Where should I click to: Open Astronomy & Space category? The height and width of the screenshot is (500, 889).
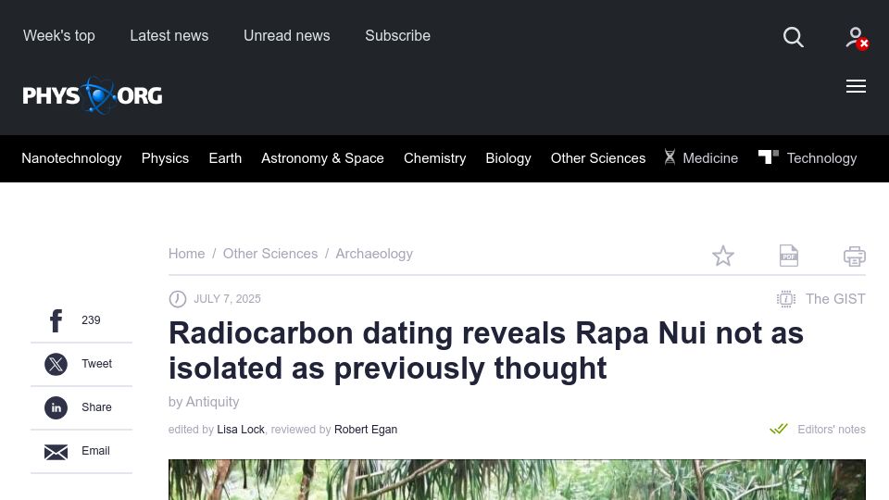pos(322,158)
